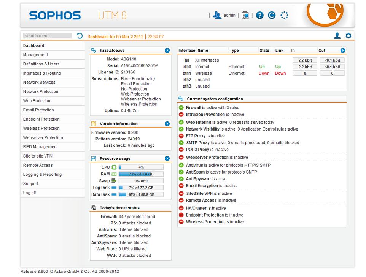Toggle the Firewall active status icon

(x=181, y=108)
